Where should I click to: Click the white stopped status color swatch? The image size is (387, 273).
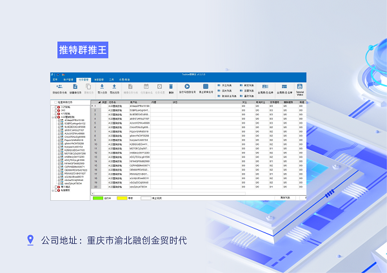pos(146,198)
